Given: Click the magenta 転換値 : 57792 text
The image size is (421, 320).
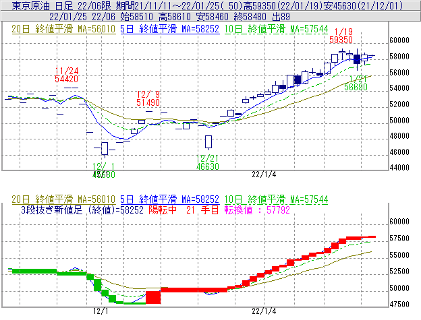Looking at the screenshot, I should click(x=257, y=210).
